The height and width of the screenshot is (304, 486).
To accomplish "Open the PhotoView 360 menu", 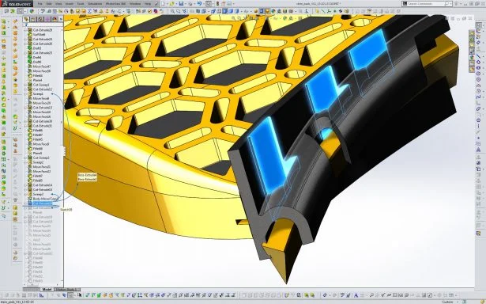I will pyautogui.click(x=115, y=4).
